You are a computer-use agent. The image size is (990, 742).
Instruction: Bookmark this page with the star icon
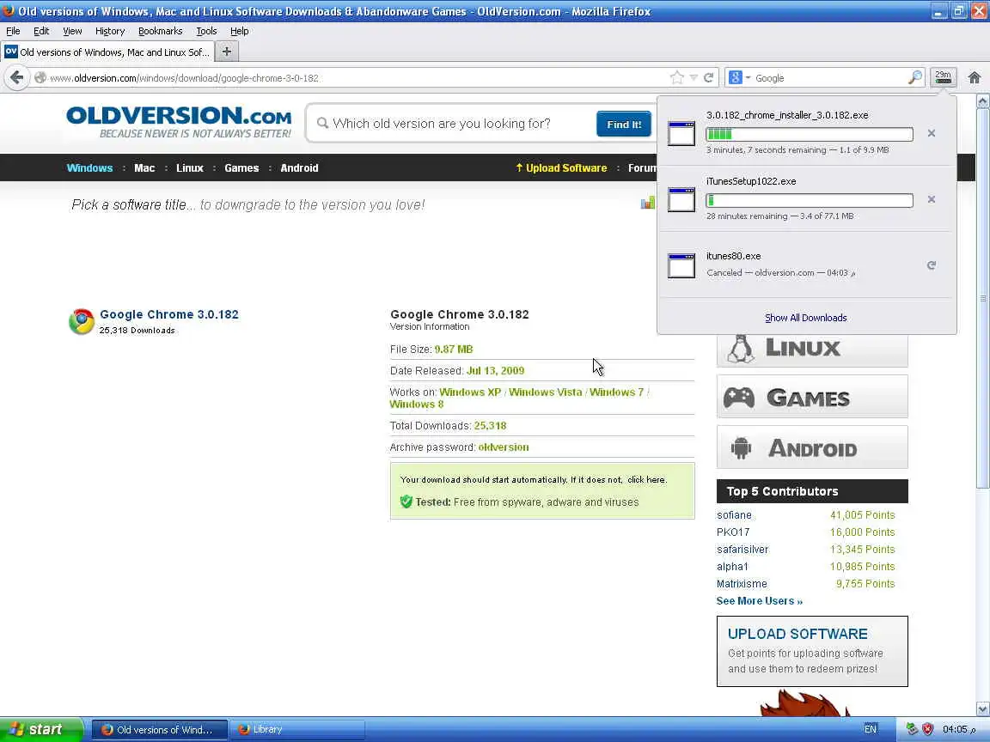(x=677, y=77)
